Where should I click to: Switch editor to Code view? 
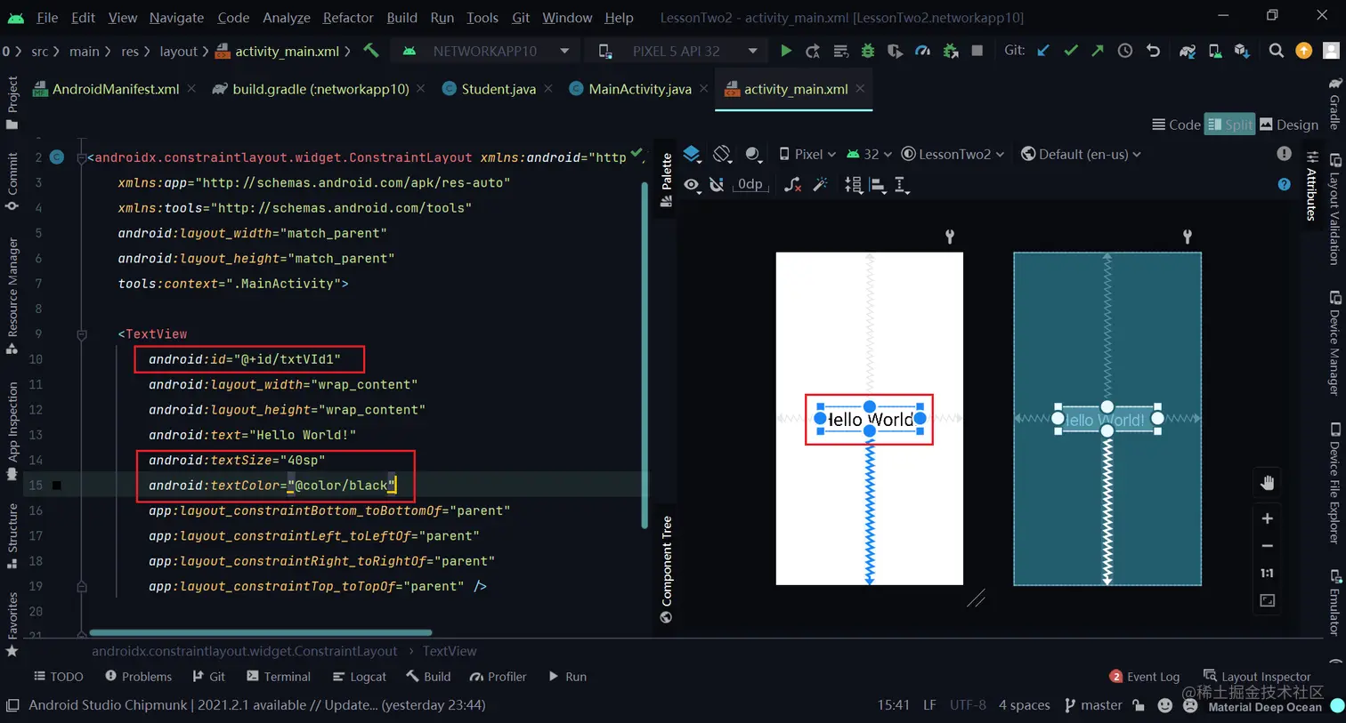coord(1176,125)
